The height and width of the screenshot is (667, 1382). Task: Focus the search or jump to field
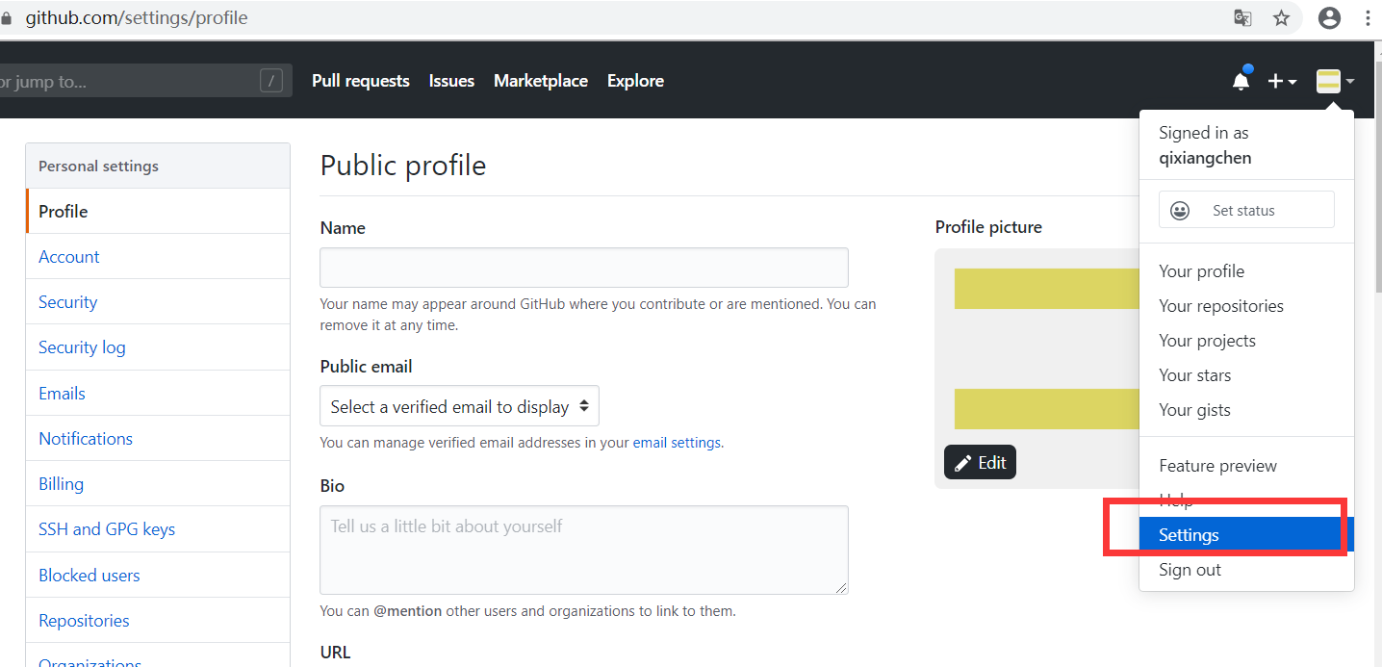[x=144, y=81]
